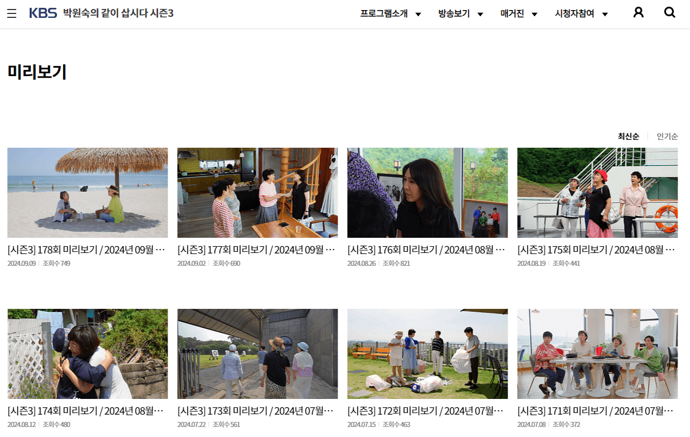Open the 시청자참여 menu
Screen dimensions: 690x437
pos(574,13)
